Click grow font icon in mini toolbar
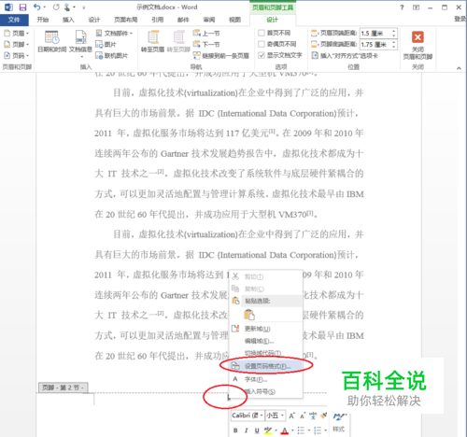This screenshot has height=437, width=467. click(x=291, y=416)
